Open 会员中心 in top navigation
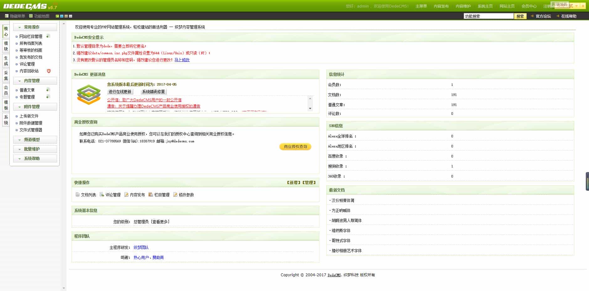This screenshot has width=589, height=291. [529, 6]
